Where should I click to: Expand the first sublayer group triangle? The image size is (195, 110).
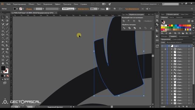point(172,49)
